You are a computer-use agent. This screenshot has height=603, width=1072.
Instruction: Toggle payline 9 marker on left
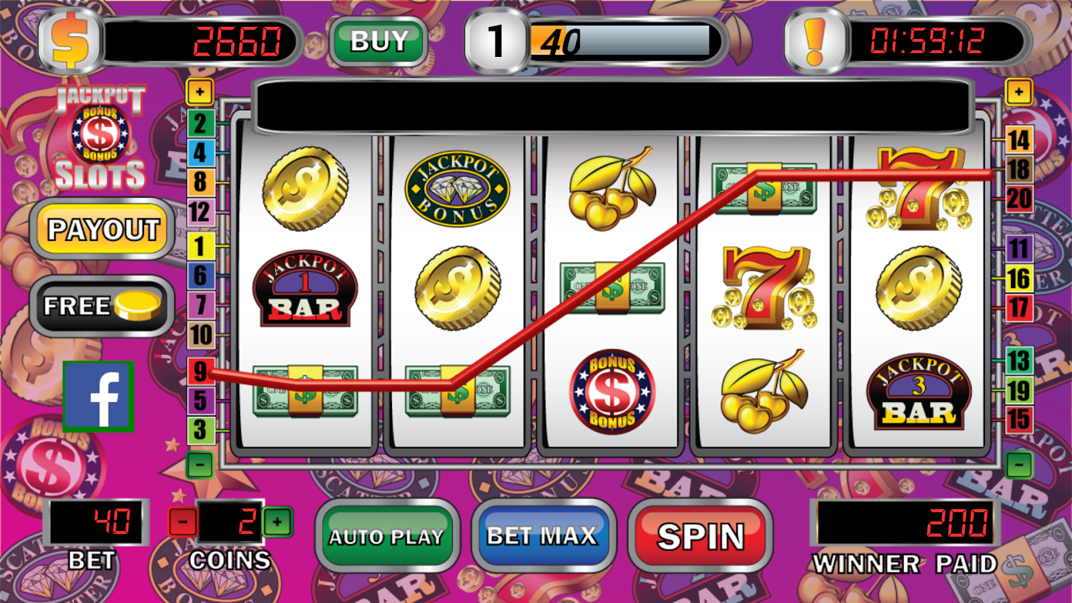pyautogui.click(x=200, y=371)
